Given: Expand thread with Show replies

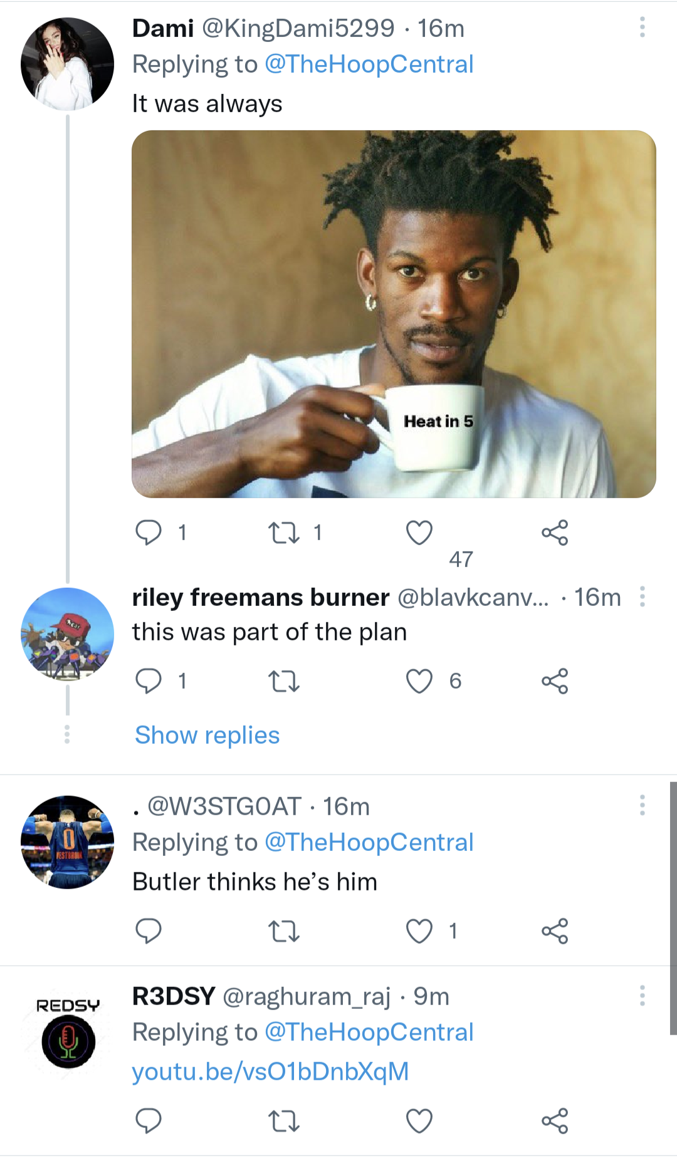Looking at the screenshot, I should click(207, 735).
